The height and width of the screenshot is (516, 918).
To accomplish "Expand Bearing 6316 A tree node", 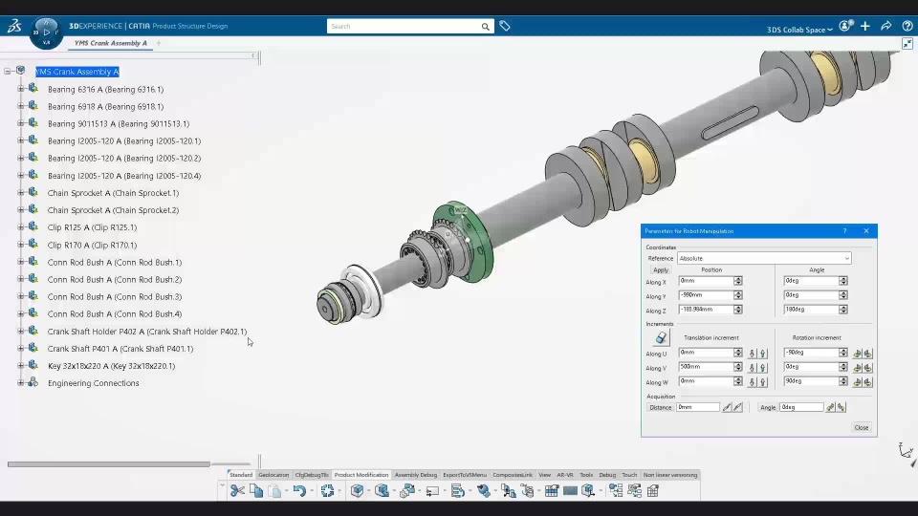I will coord(20,89).
